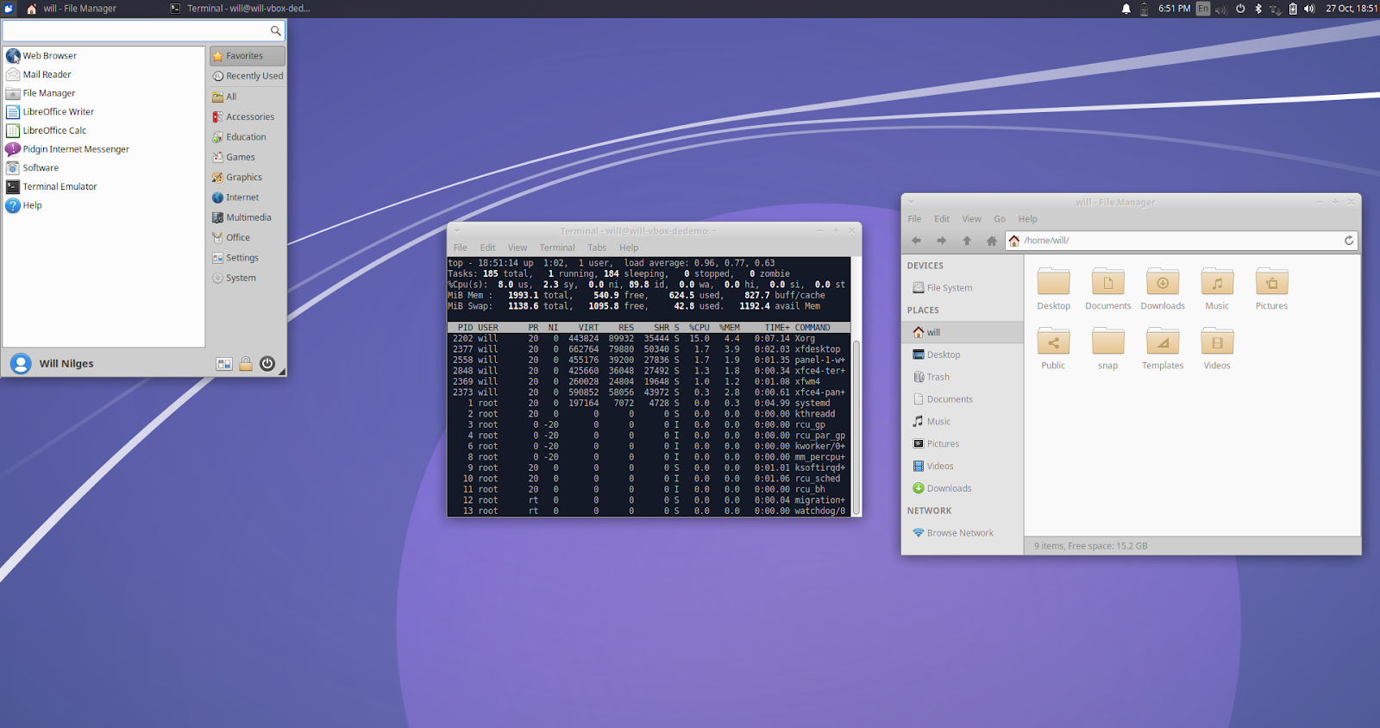Viewport: 1380px width, 728px height.
Task: Click the power button icon in top panel tray
Action: tap(1240, 9)
